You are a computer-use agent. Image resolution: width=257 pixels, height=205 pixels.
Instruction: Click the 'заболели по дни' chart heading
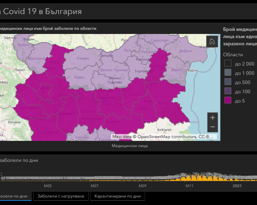point(19,160)
